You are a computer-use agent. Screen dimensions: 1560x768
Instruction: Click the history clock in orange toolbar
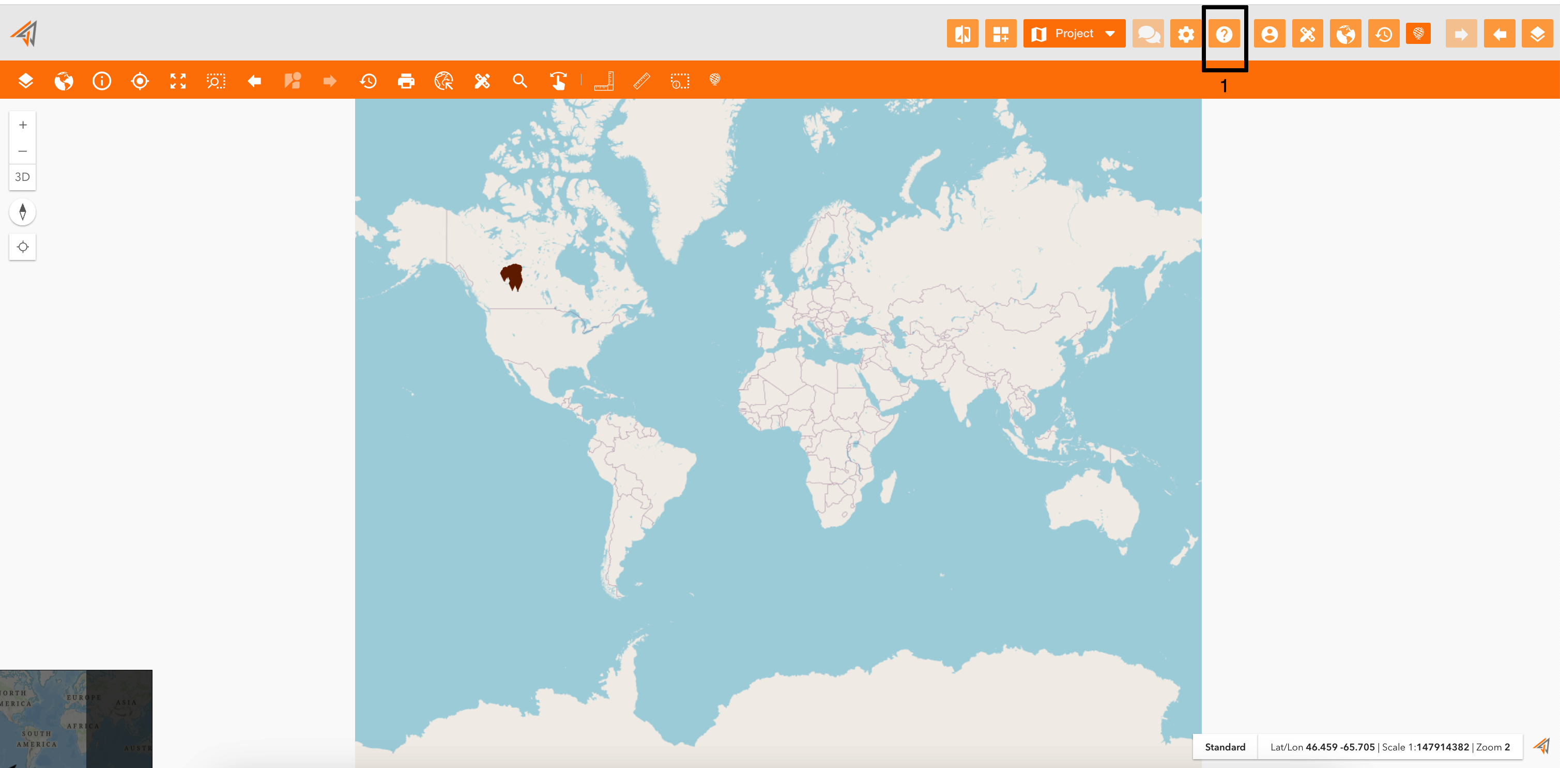[368, 81]
